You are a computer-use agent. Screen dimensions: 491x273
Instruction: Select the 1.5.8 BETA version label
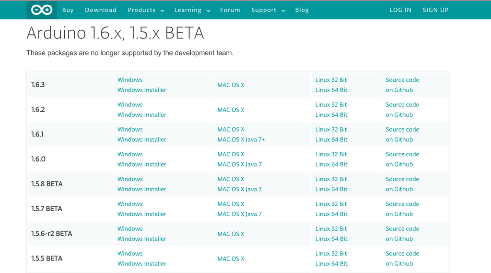pos(47,184)
